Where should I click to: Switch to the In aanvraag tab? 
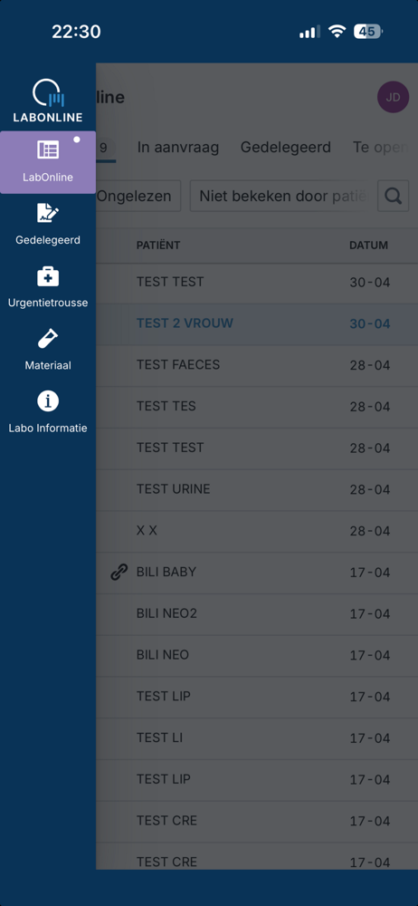(x=178, y=148)
